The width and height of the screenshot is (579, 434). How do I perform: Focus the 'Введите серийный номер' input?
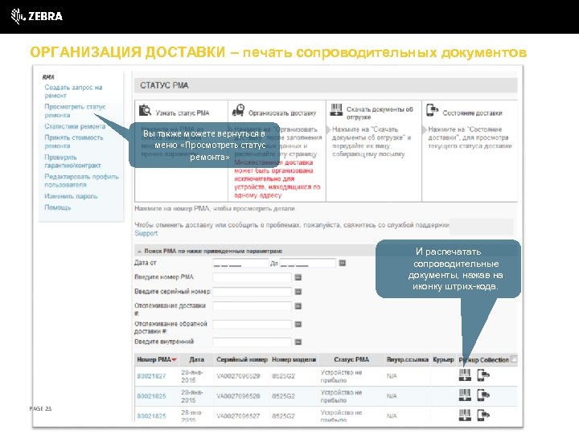[253, 292]
